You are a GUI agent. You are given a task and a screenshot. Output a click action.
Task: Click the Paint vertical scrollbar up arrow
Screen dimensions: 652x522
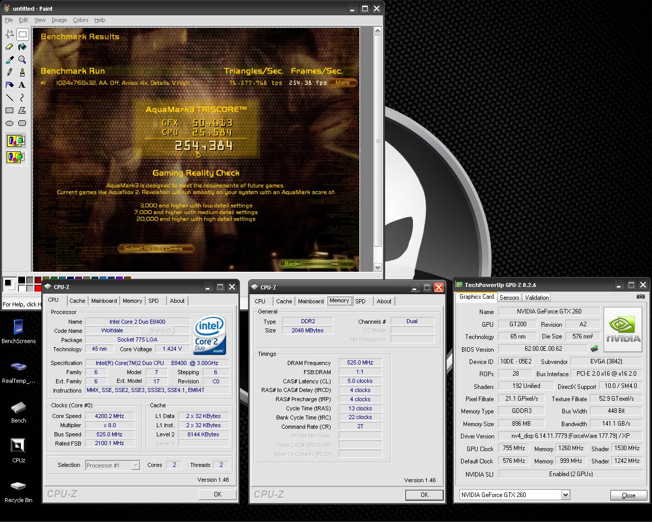pos(377,32)
